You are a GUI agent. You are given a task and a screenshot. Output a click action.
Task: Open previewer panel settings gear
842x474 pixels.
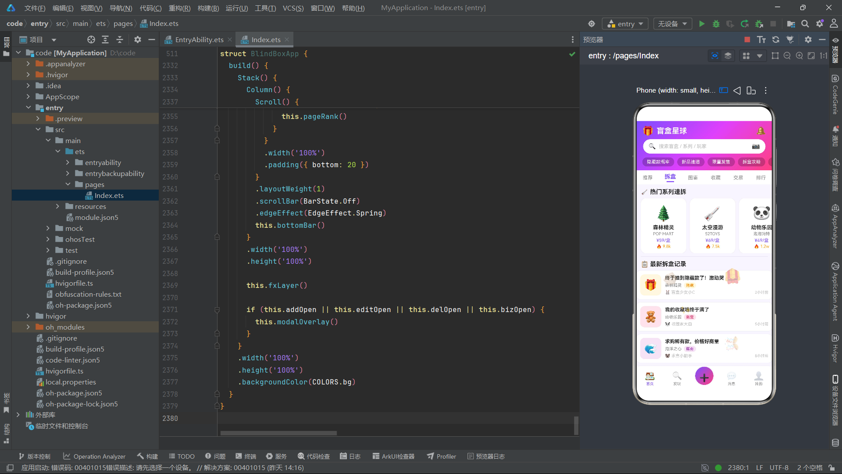[x=808, y=39]
